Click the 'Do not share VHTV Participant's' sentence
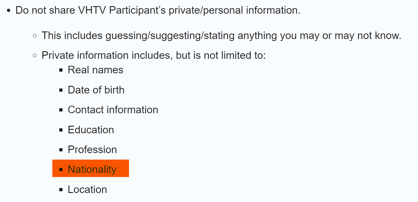 pyautogui.click(x=158, y=10)
